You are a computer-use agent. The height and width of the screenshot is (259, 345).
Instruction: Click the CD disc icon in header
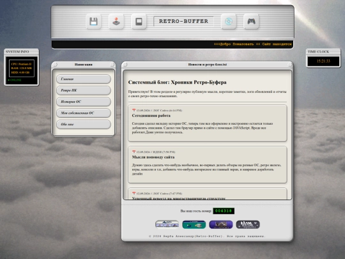click(229, 21)
